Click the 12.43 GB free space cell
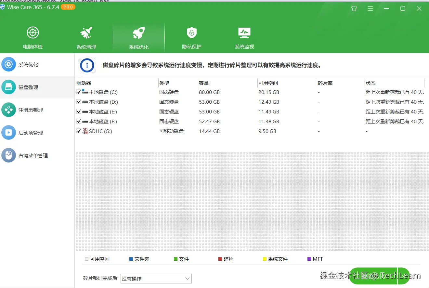The height and width of the screenshot is (288, 429). coord(269,102)
